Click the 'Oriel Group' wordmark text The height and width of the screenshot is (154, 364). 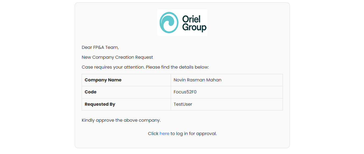coord(194,23)
